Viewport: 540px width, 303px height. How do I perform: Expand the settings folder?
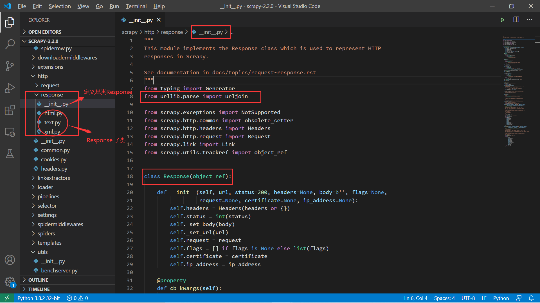tap(67, 215)
